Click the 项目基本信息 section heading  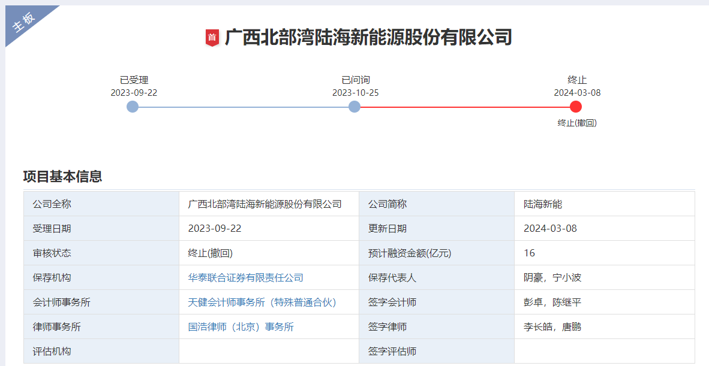click(x=62, y=177)
